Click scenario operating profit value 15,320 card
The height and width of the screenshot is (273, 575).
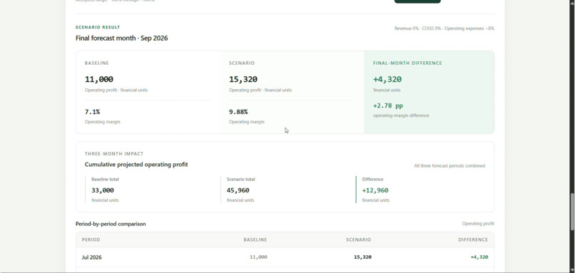(x=243, y=79)
